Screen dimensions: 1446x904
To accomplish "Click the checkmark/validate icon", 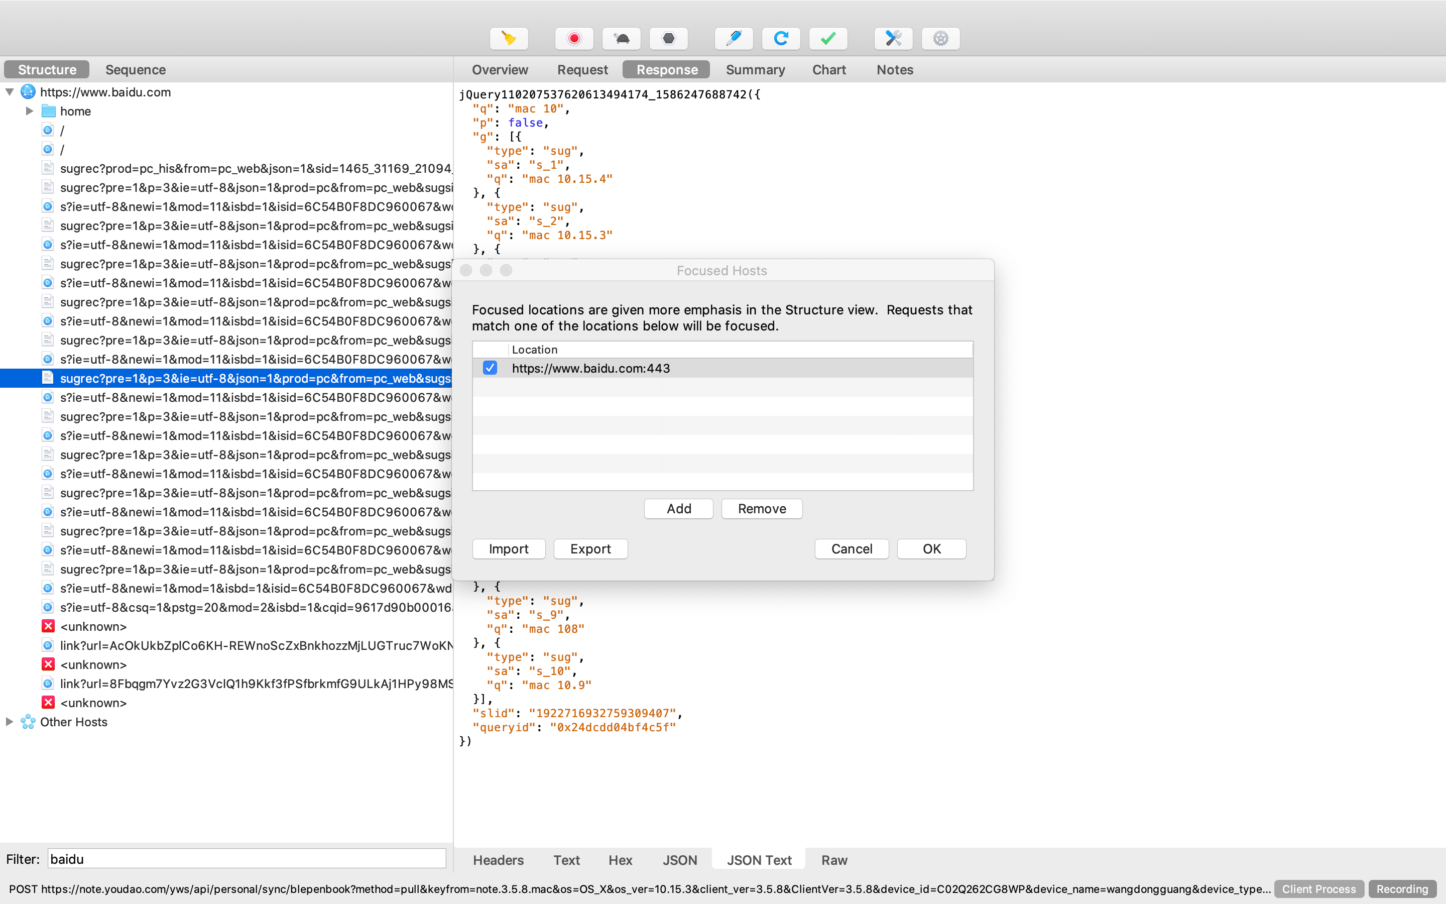I will [828, 39].
